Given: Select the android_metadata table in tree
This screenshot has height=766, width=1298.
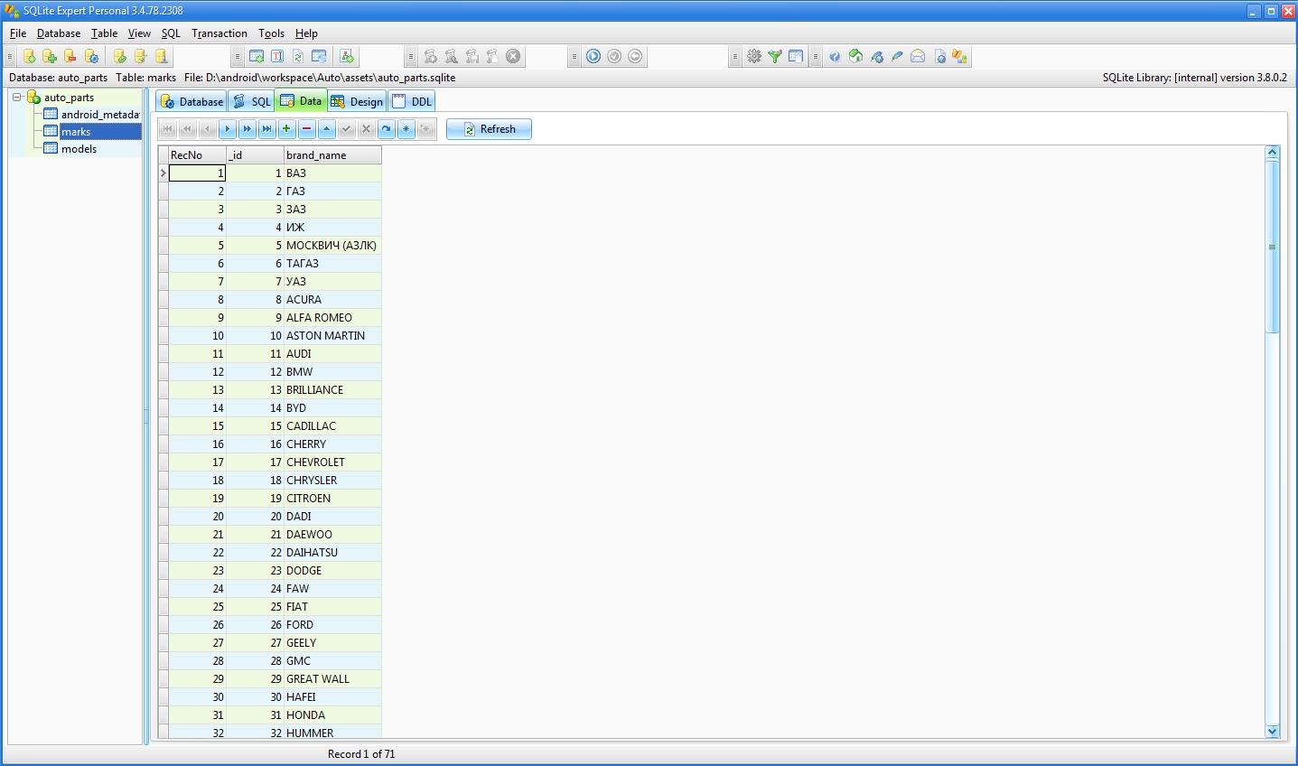Looking at the screenshot, I should [x=100, y=114].
